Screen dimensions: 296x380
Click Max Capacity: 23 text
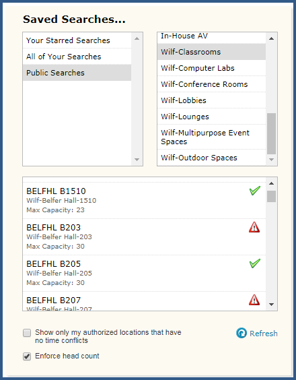point(55,210)
